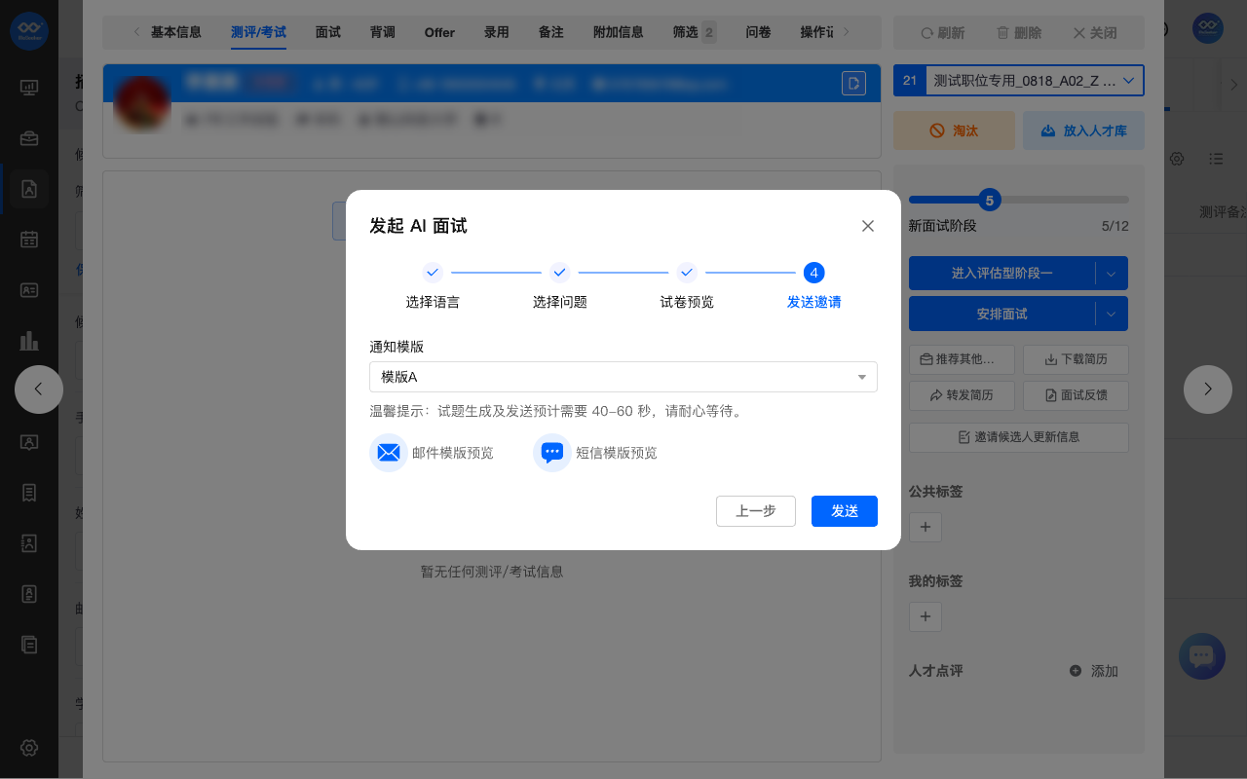The image size is (1247, 779).
Task: Click the 面试反馈 button
Action: tap(1076, 395)
